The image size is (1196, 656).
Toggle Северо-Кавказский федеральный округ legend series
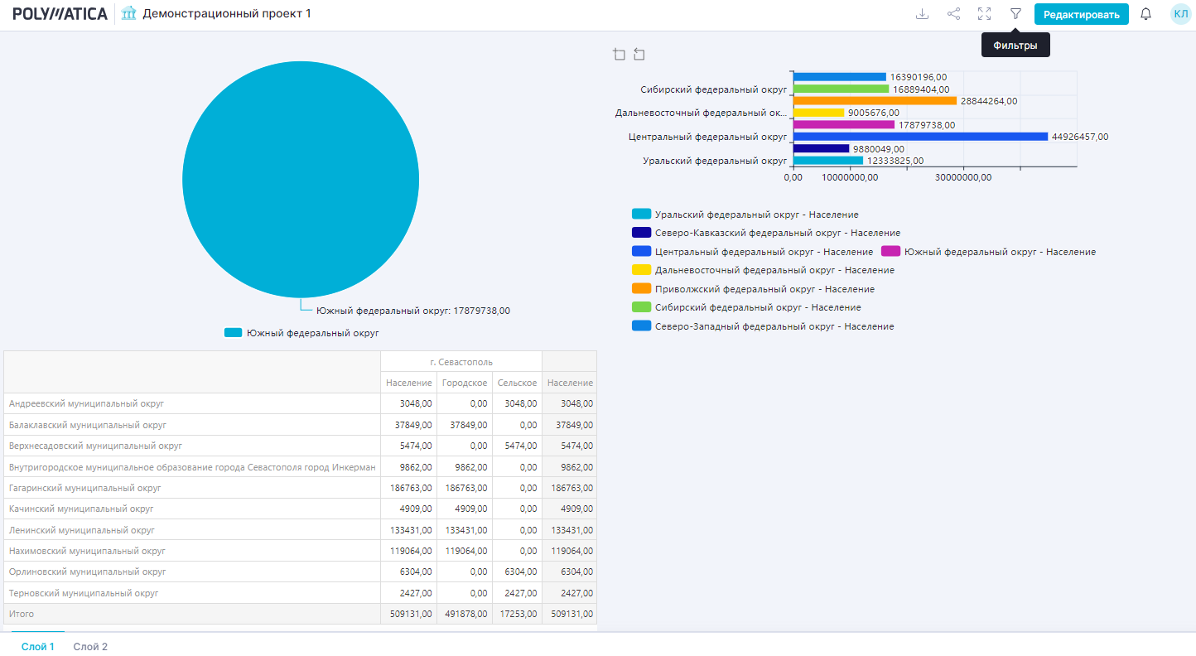776,233
